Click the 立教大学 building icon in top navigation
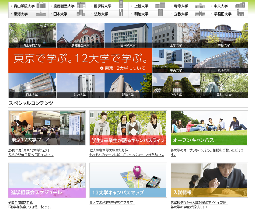The image size is (255, 213). point(200,14)
